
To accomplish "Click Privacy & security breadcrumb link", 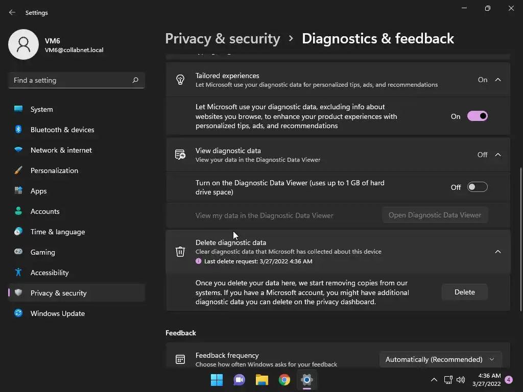I will (x=223, y=39).
